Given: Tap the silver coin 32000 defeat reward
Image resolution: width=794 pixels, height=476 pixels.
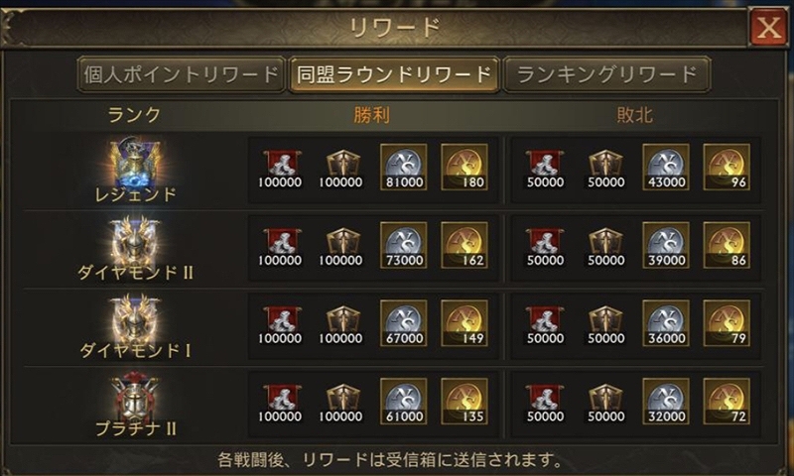Looking at the screenshot, I should click(666, 402).
